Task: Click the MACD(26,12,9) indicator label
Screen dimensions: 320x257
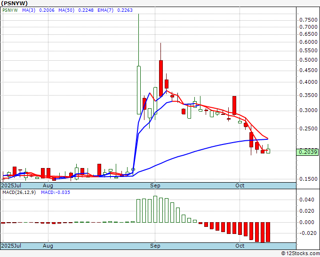Action: pos(19,193)
